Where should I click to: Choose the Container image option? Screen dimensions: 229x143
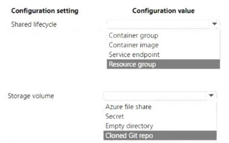pos(163,45)
